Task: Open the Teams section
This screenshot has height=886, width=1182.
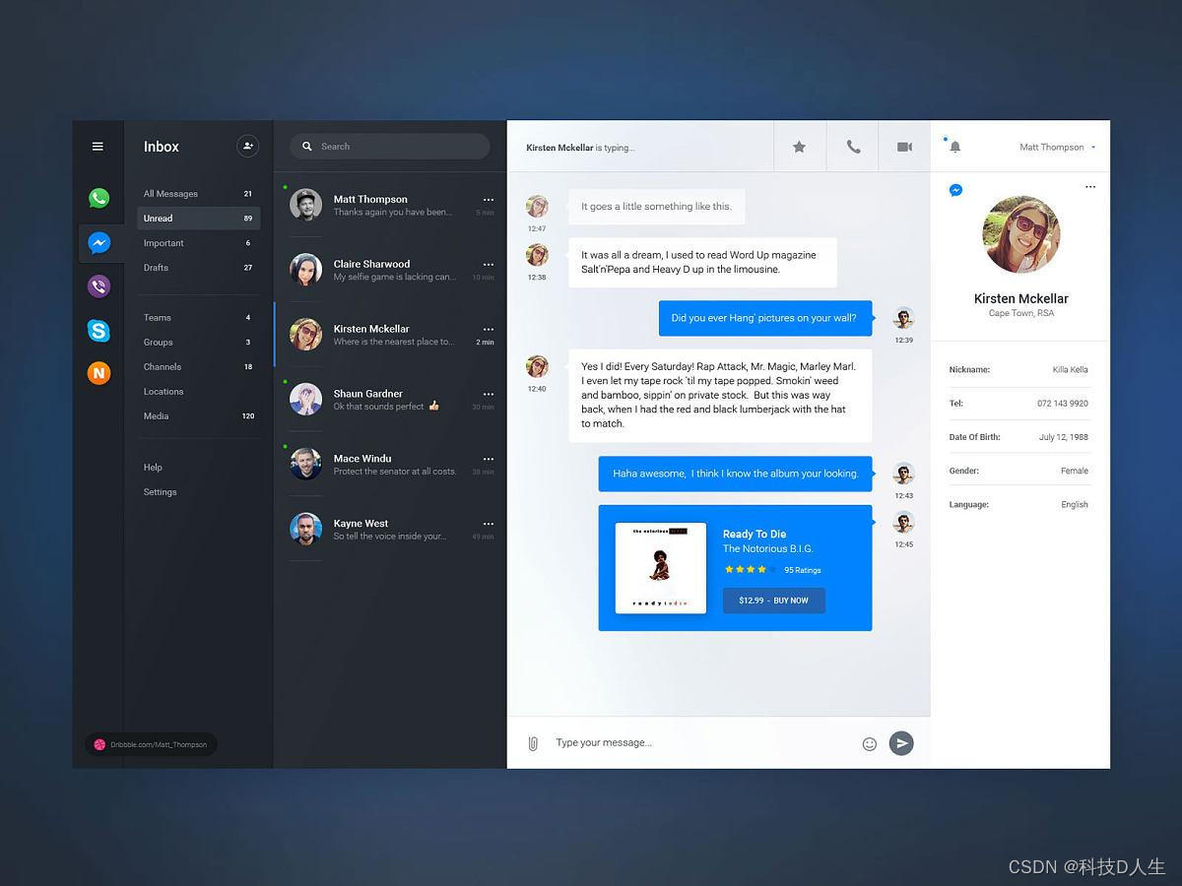Action: [x=198, y=318]
